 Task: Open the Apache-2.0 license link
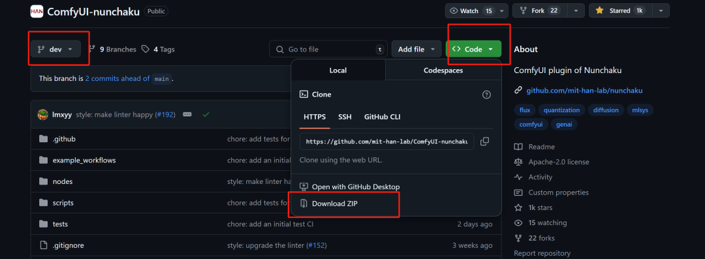click(559, 162)
